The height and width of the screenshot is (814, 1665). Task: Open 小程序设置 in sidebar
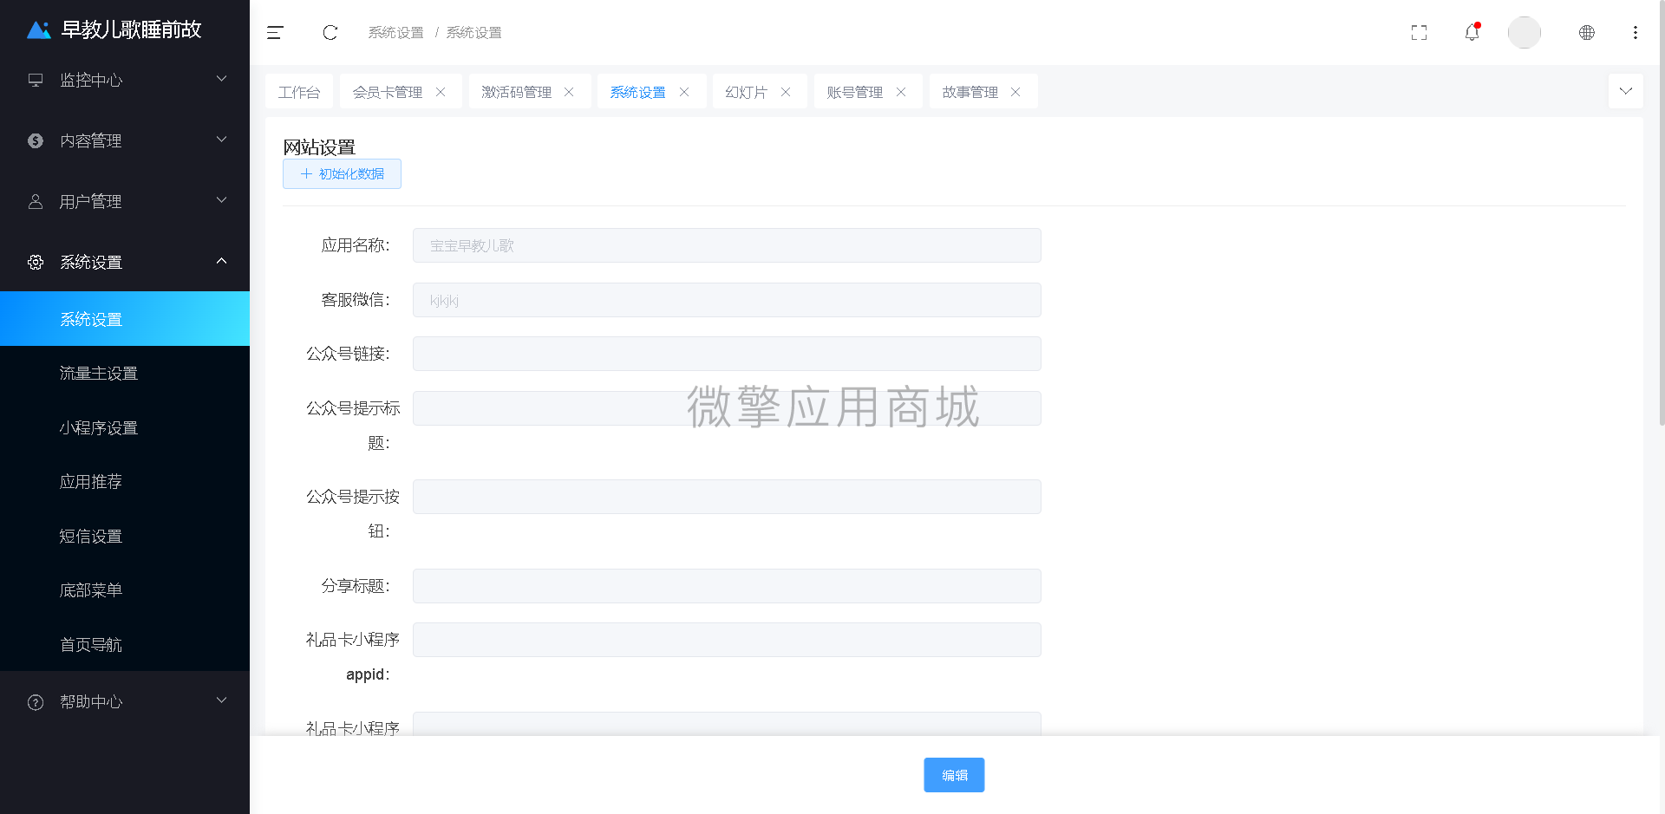125,428
